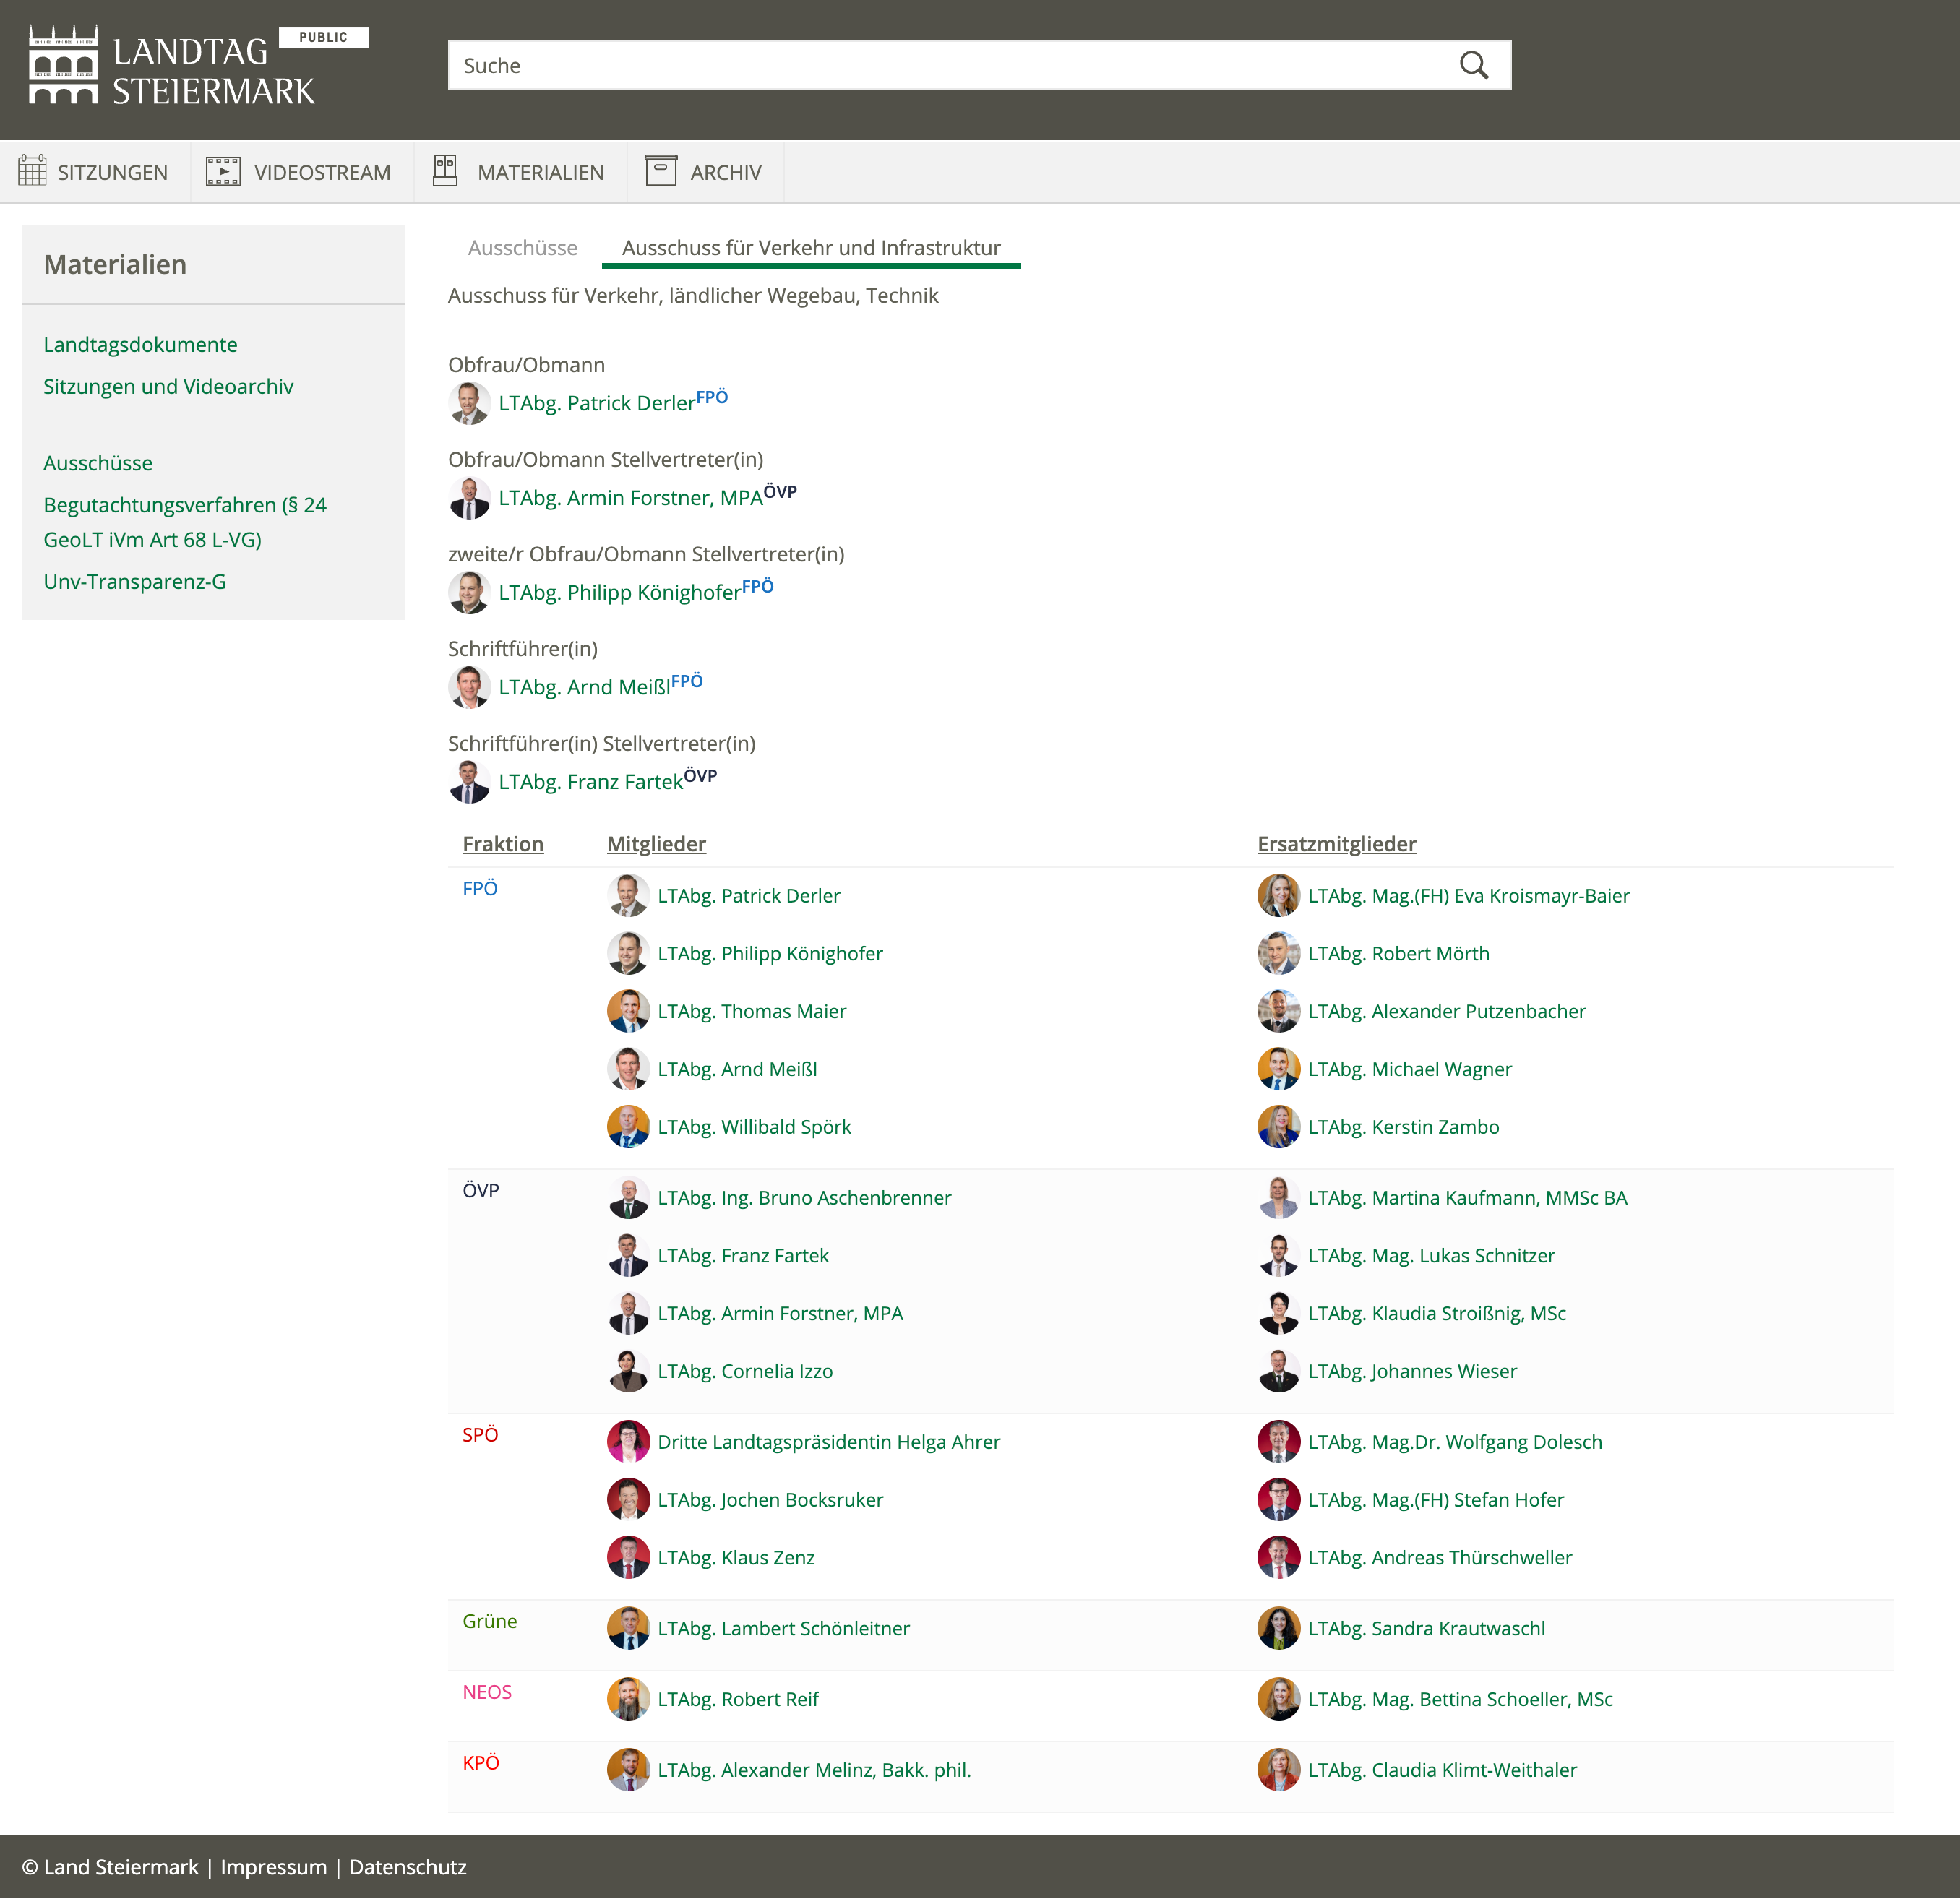Select Ausschuss für Verkehr und Infrastruktur tab
1960x1899 pixels.
[810, 248]
